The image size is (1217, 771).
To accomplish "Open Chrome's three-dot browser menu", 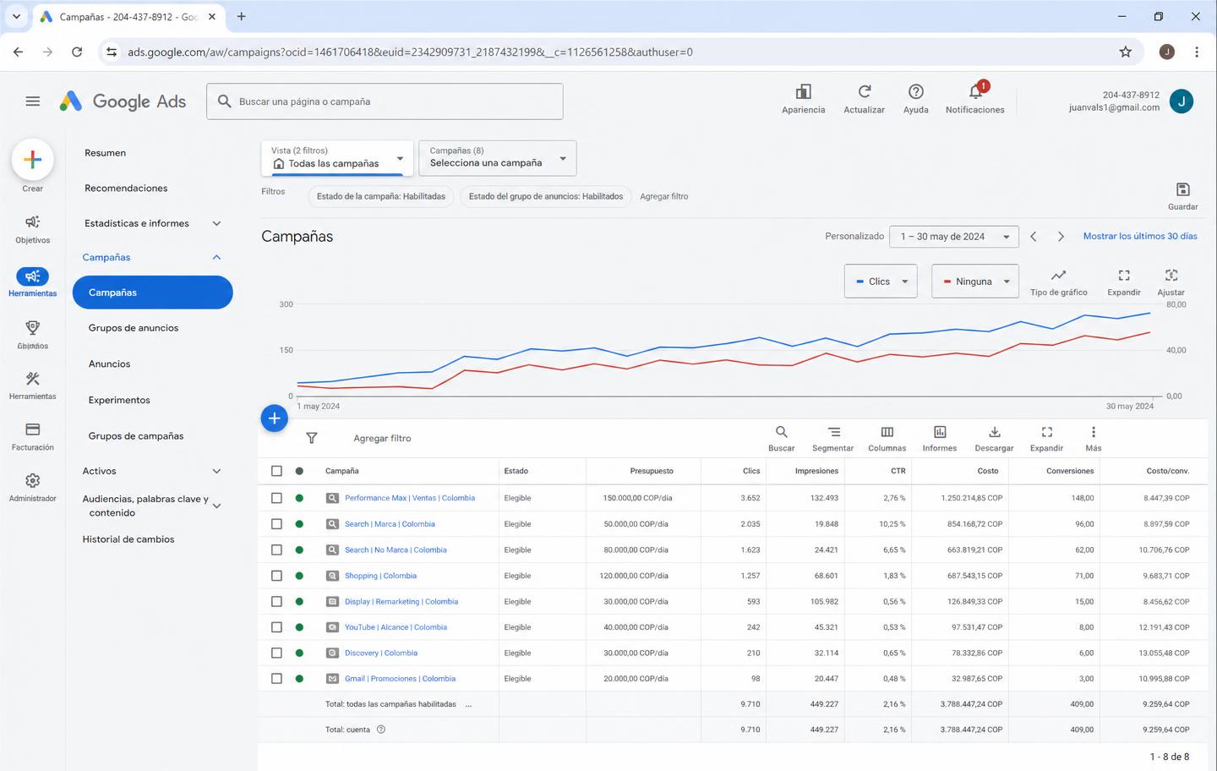I will click(x=1196, y=52).
